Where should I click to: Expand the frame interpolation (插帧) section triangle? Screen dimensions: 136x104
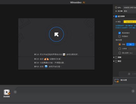(x=114, y=57)
